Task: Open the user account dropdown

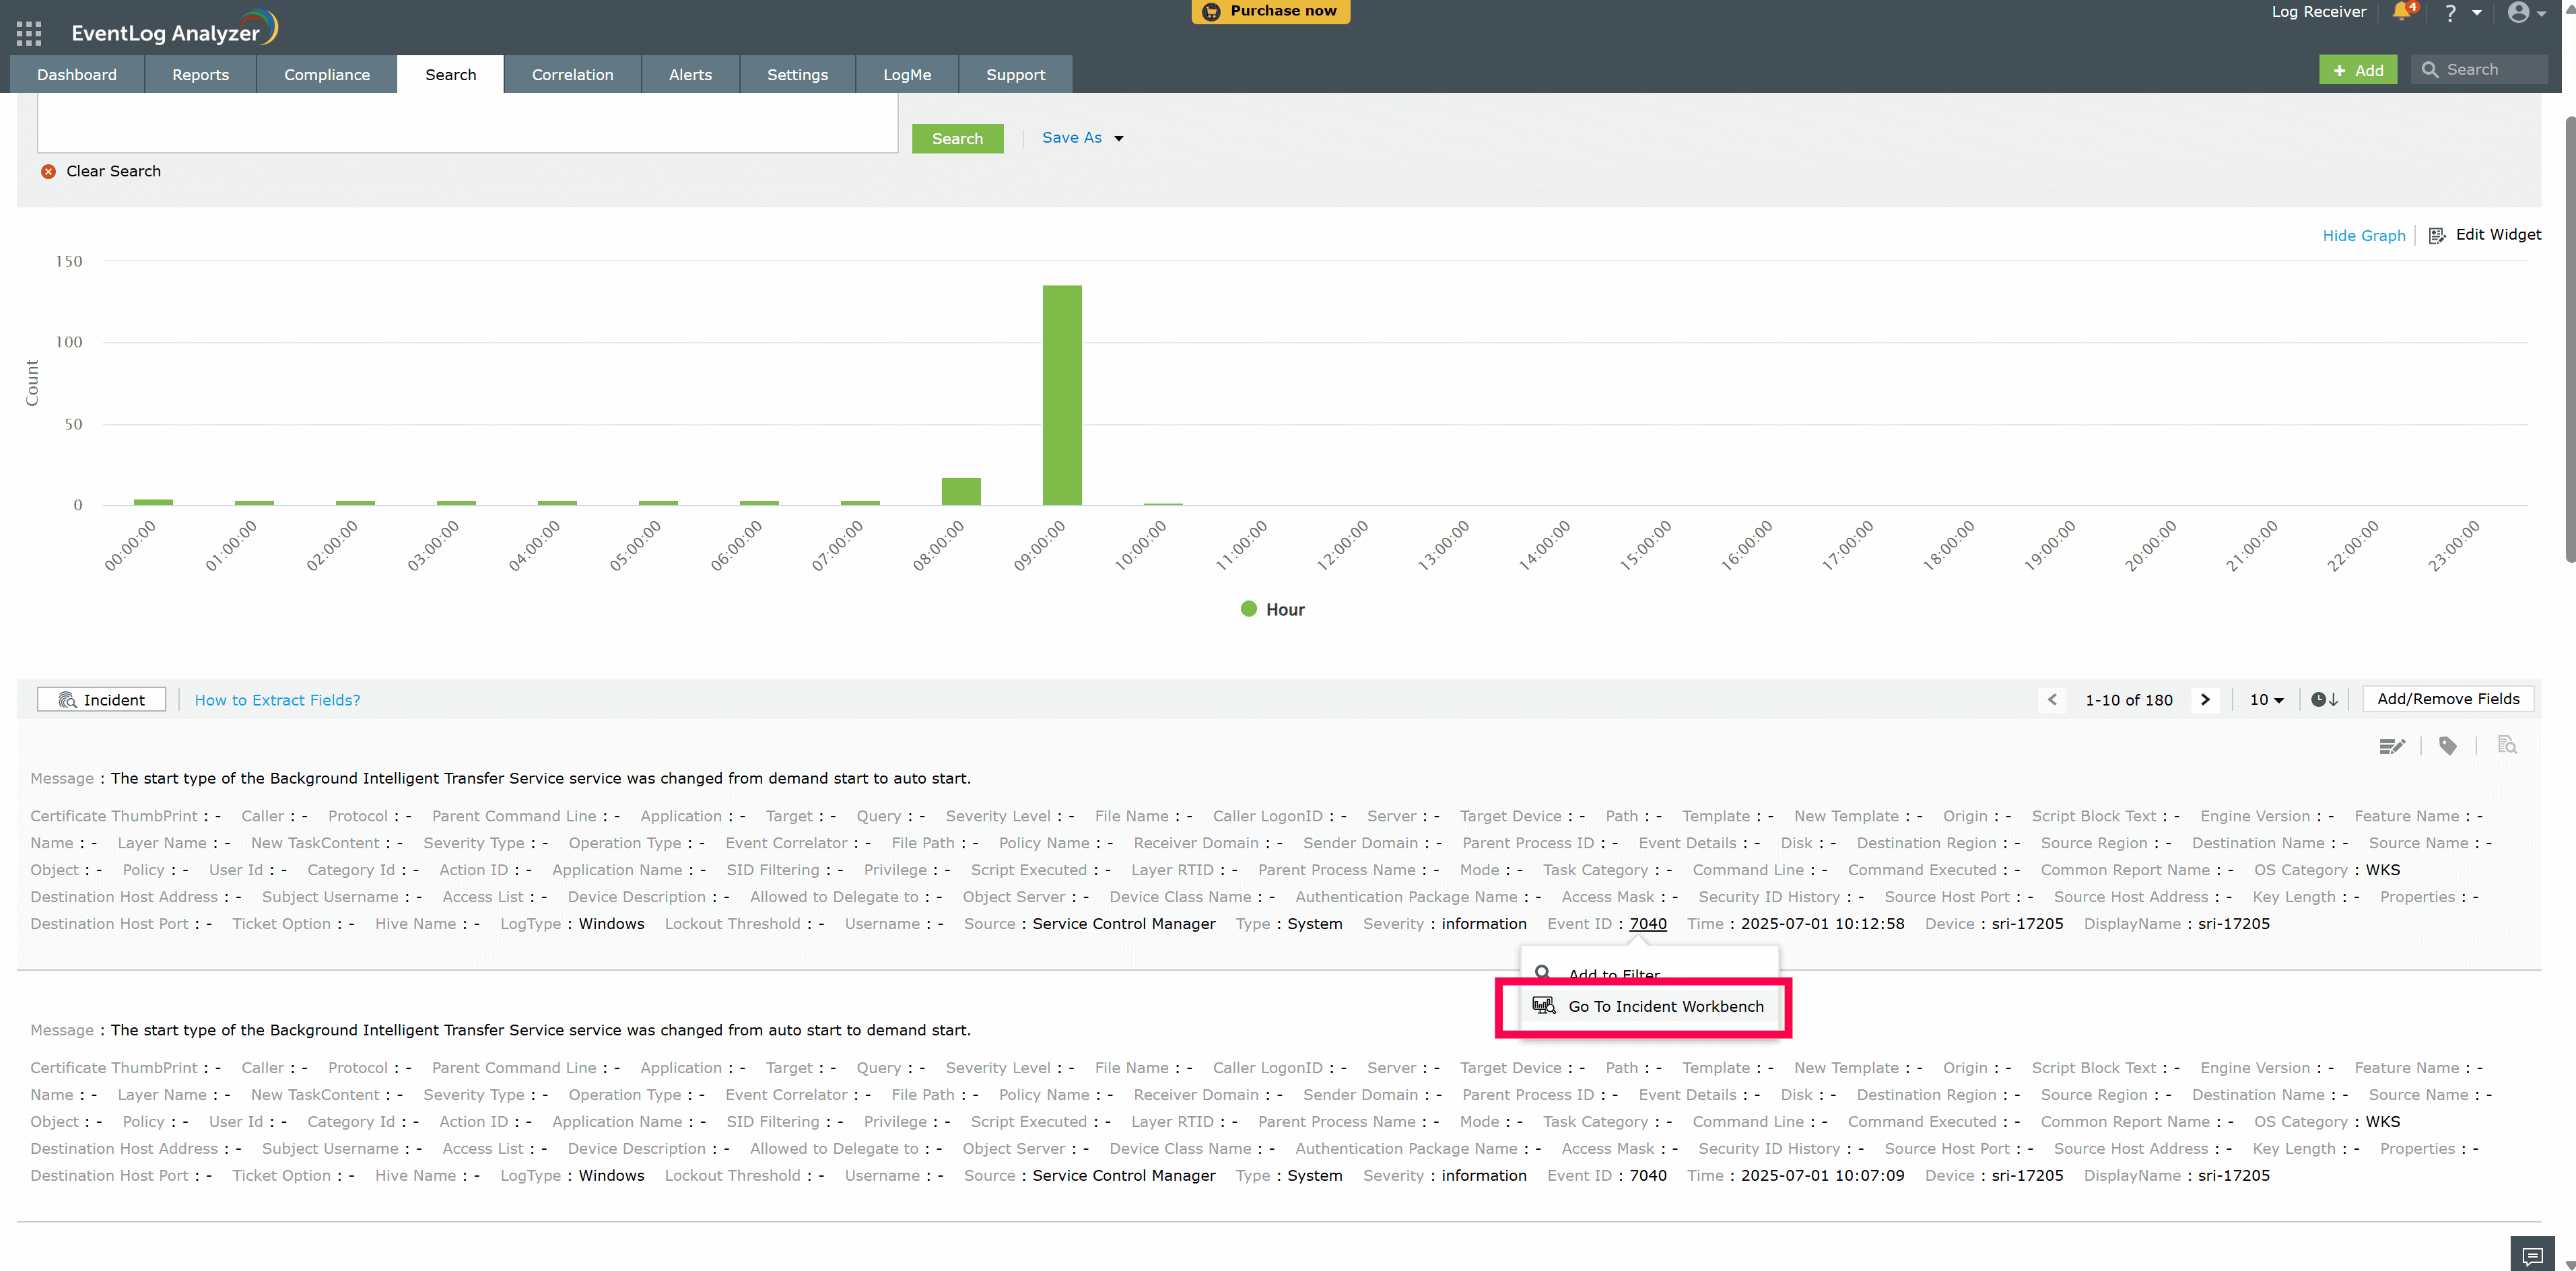Action: [x=2526, y=13]
